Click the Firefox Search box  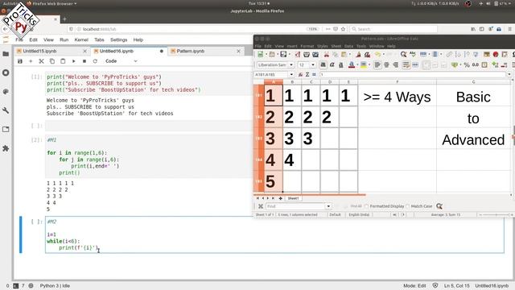[393, 29]
